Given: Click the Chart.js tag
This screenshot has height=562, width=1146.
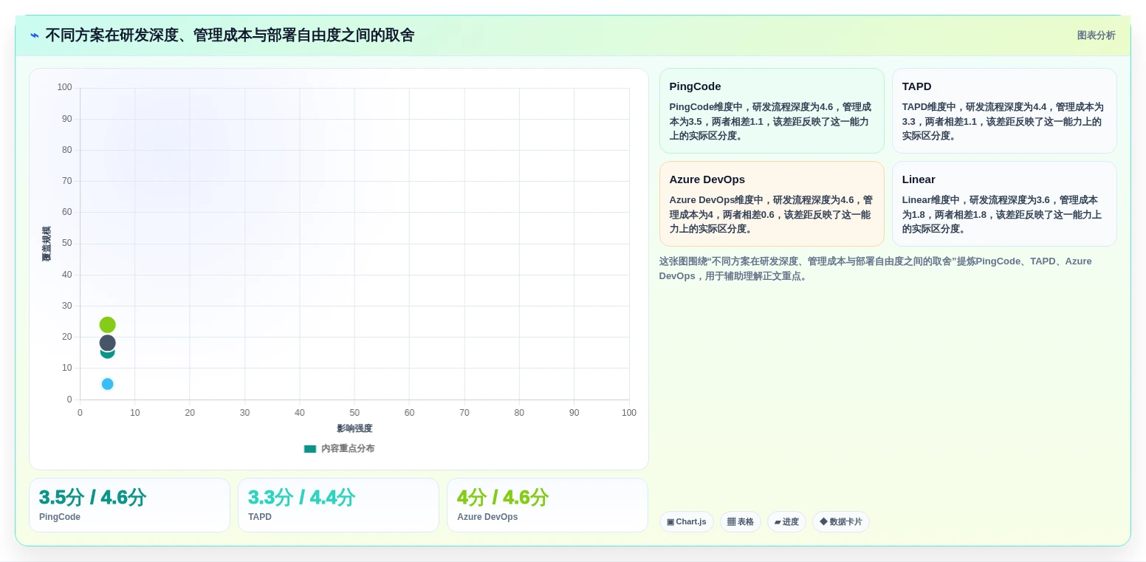Looking at the screenshot, I should (686, 522).
